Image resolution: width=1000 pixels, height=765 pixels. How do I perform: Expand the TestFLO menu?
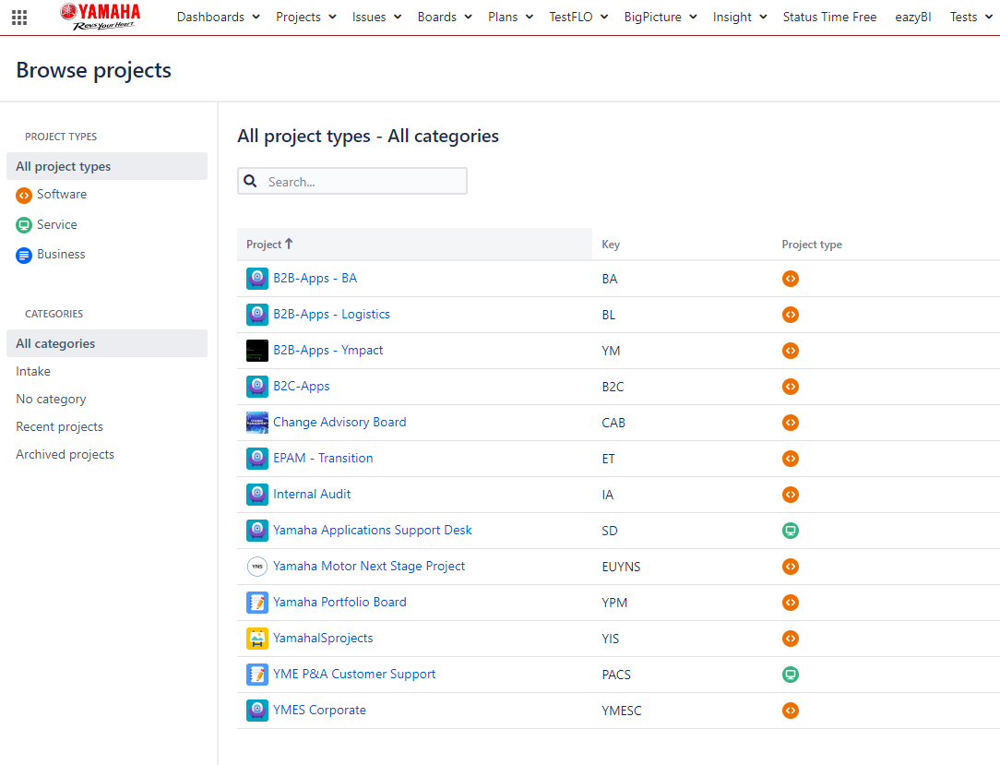click(578, 18)
